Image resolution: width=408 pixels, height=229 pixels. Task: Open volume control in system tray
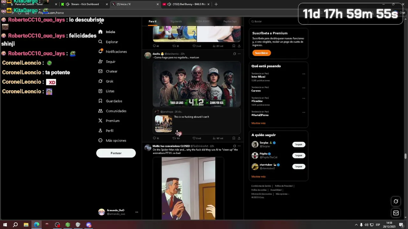click(x=366, y=225)
